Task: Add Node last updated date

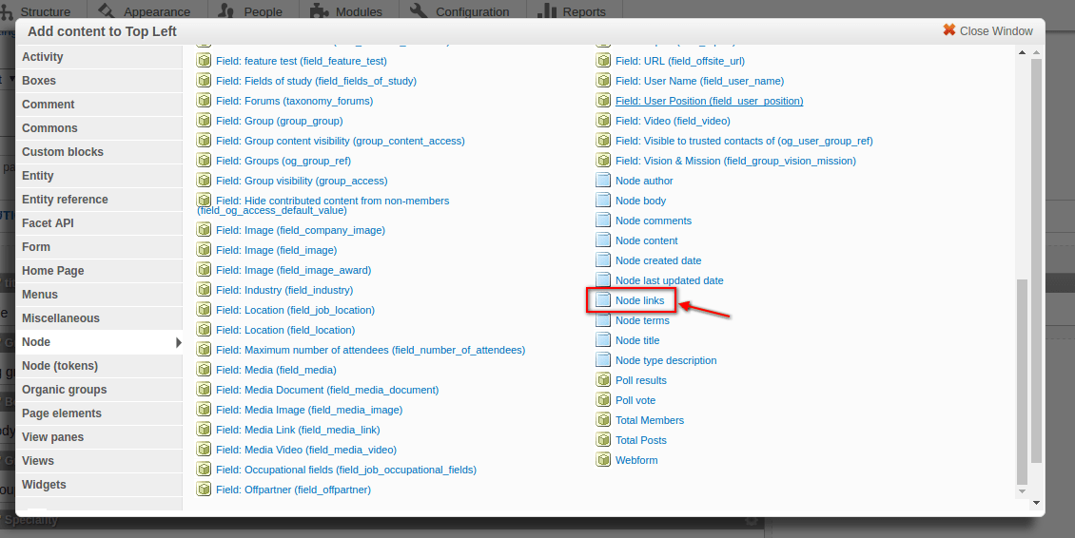Action: tap(669, 280)
